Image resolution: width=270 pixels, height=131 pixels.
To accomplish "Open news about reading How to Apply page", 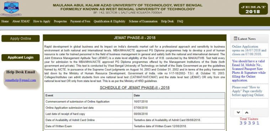I will pyautogui.click(x=248, y=91).
